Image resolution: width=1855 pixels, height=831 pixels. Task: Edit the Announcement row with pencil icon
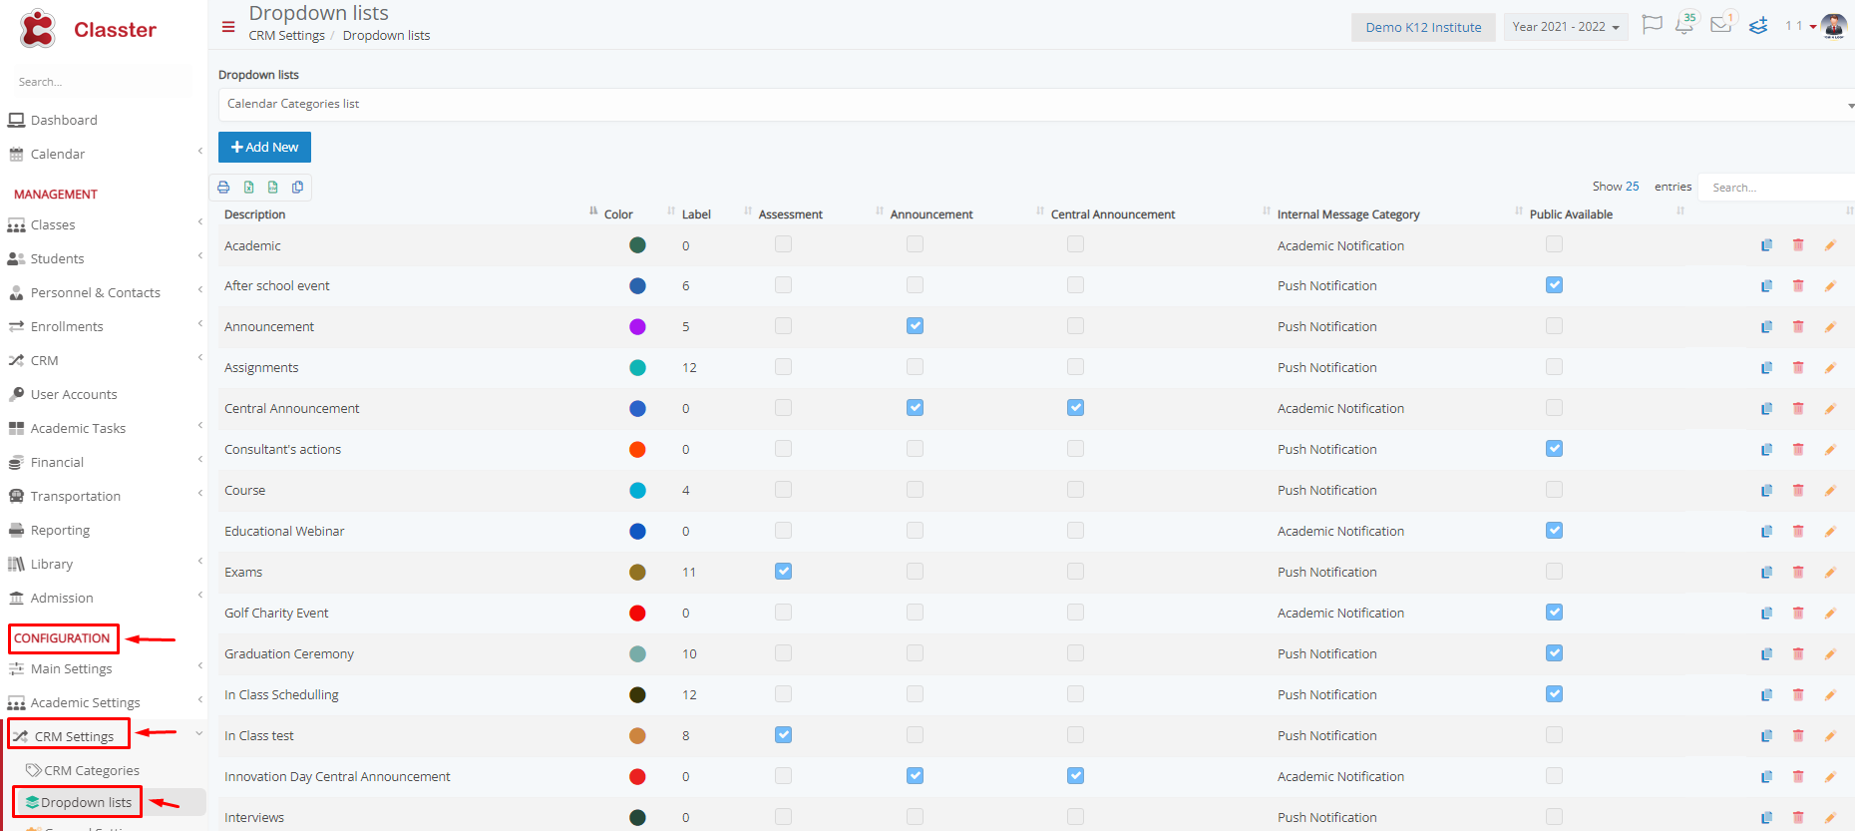pos(1830,327)
